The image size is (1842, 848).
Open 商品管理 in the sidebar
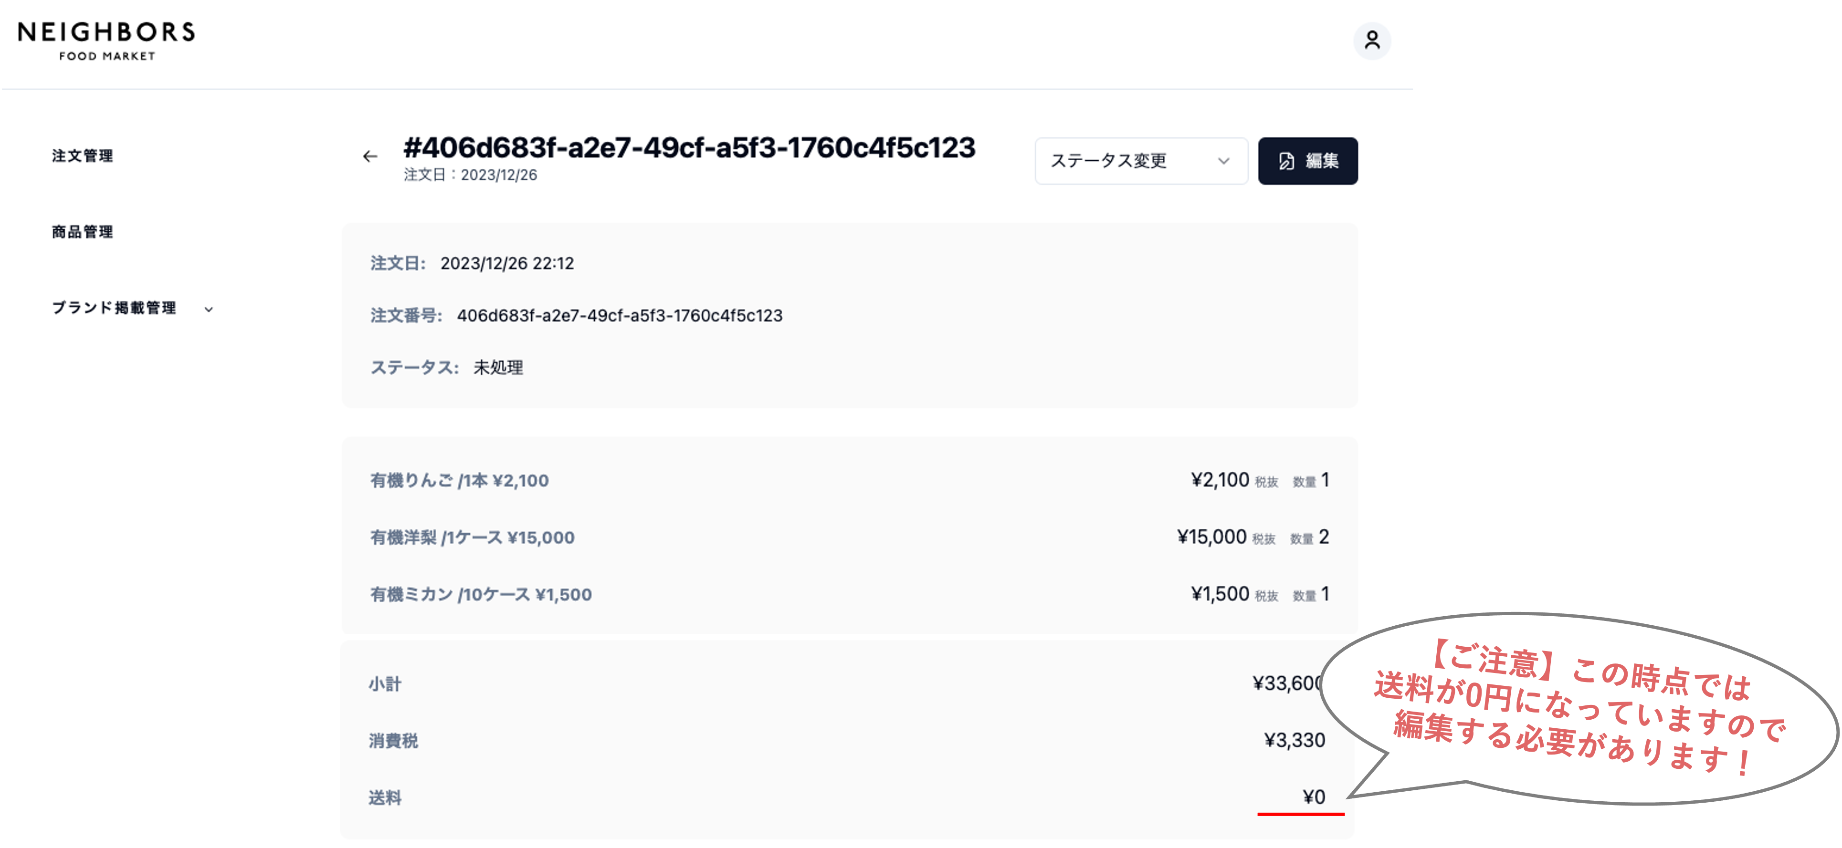click(x=82, y=231)
